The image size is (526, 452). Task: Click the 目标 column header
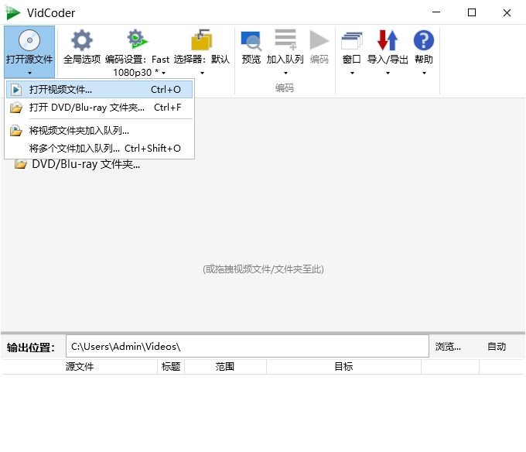pyautogui.click(x=343, y=366)
